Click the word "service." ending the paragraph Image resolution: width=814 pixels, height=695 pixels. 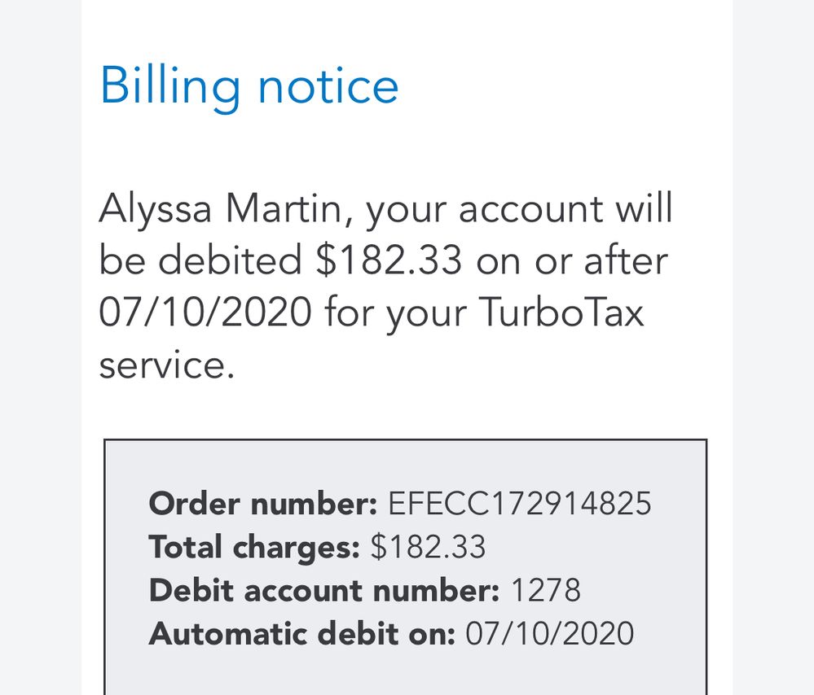click(x=166, y=364)
